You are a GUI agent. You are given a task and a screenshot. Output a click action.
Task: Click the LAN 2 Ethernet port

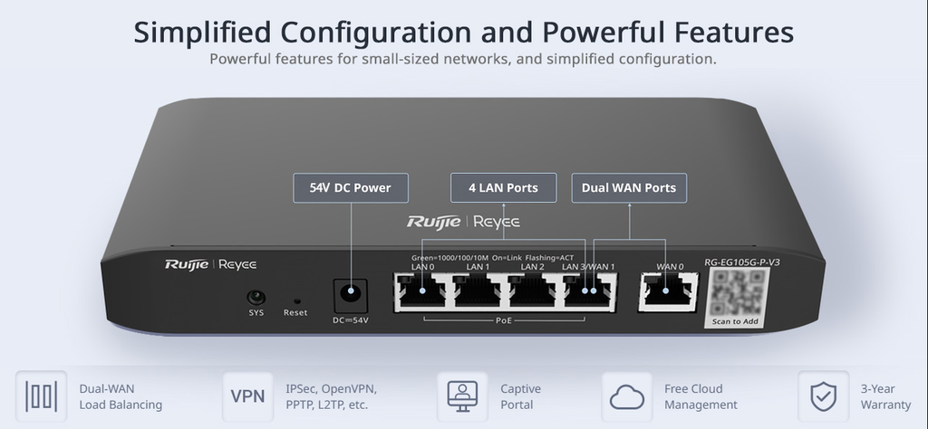point(531,292)
